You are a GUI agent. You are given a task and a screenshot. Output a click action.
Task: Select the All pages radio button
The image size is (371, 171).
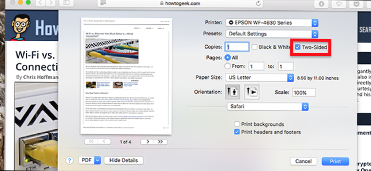(228, 57)
